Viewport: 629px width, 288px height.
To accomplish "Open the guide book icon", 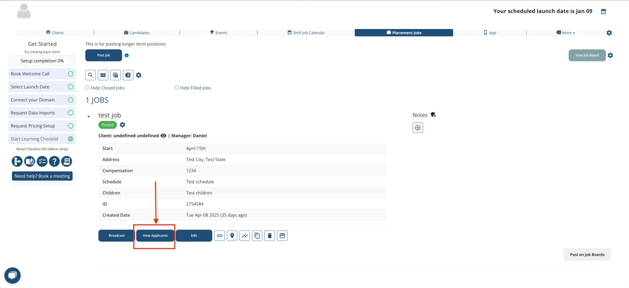I will click(x=30, y=161).
